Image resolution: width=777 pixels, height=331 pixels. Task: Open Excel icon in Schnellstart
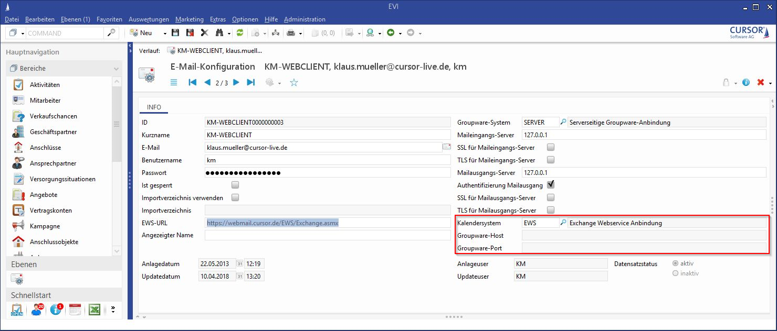94,310
